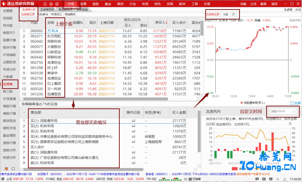Viewport: 302px width, 182px height.
Task: Open 全景图 in the left sidebar
Action: coord(8,11)
